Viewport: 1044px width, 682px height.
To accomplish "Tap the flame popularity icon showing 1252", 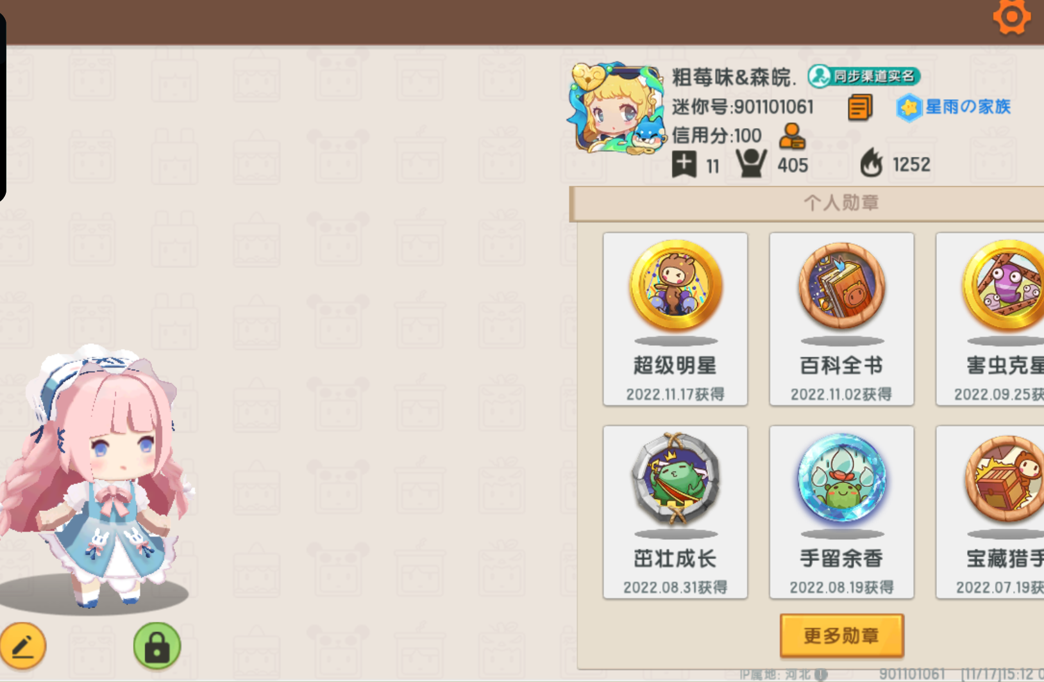I will [871, 163].
